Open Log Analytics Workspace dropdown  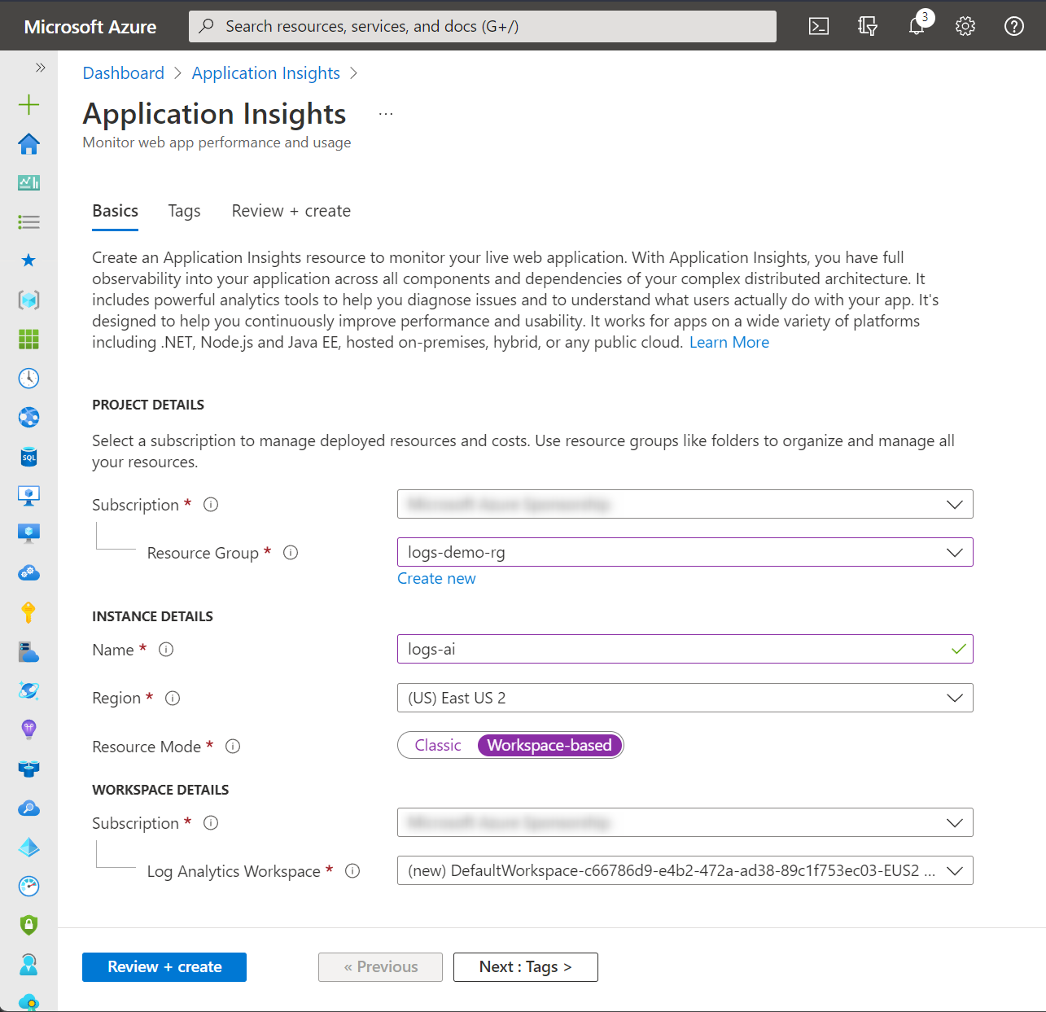tap(685, 870)
